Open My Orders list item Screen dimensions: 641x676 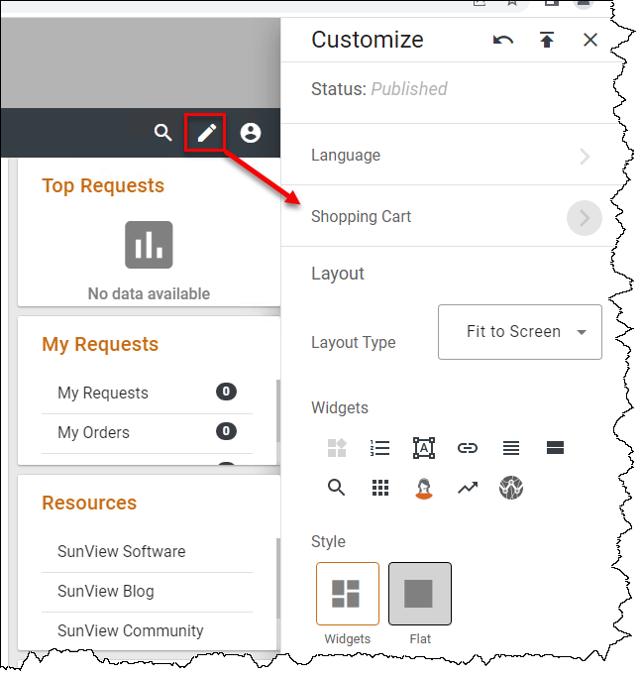(x=147, y=433)
